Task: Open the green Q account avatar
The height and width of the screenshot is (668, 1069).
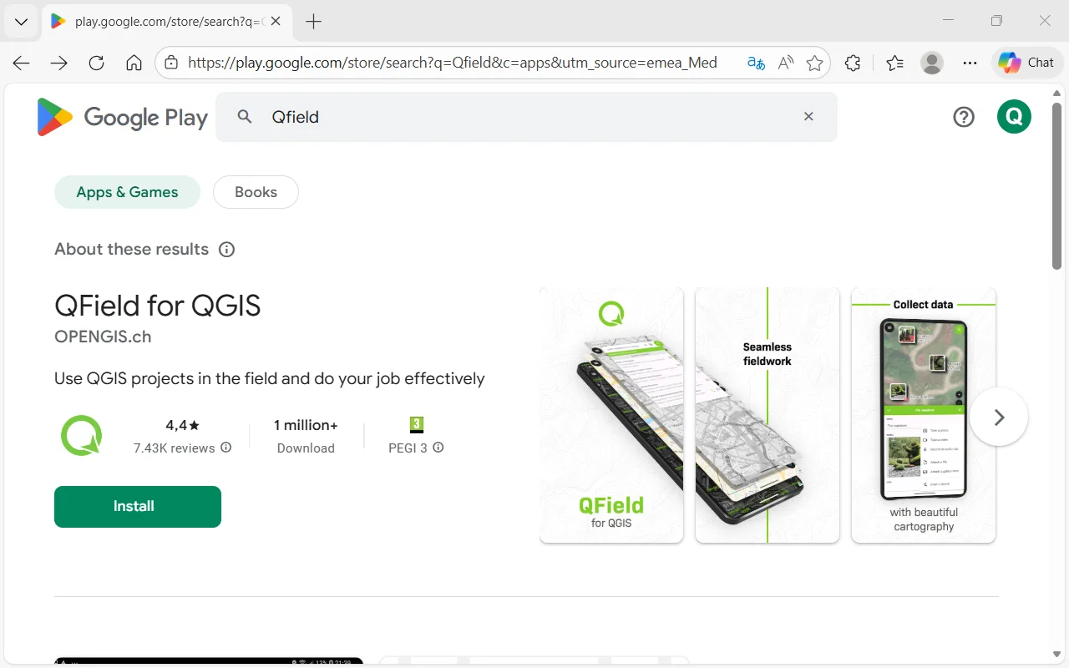Action: 1014,117
